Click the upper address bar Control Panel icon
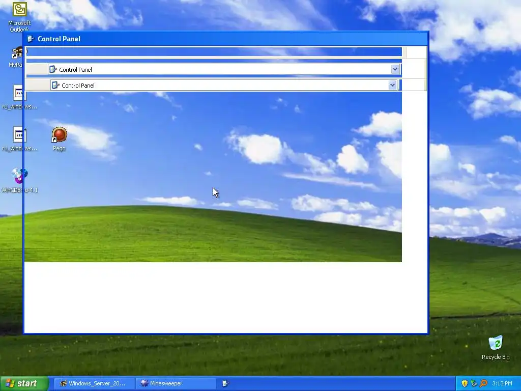Viewport: 521px width, 391px height. pyautogui.click(x=53, y=69)
